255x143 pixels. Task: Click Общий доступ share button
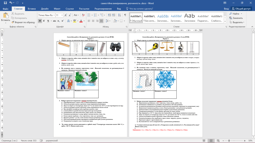(x=241, y=9)
